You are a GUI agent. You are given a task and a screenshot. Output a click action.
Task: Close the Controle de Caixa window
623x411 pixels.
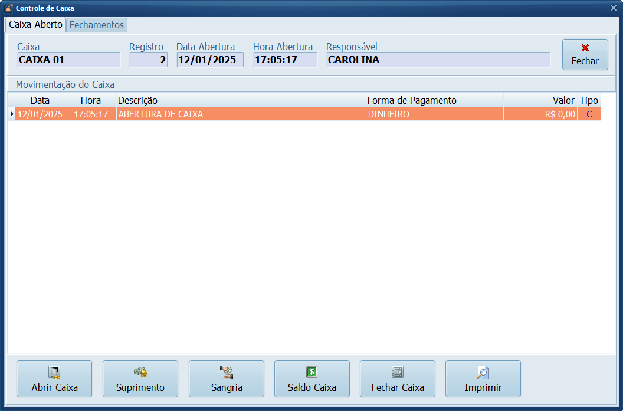(x=614, y=8)
